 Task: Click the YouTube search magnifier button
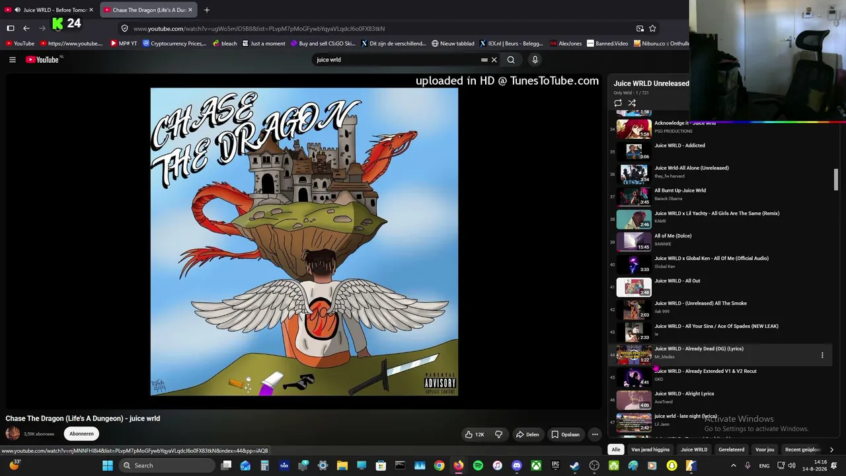pyautogui.click(x=511, y=59)
